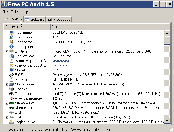Click the masked Windows product ID value
Viewport: 174px width, 132px height.
coord(61,61)
